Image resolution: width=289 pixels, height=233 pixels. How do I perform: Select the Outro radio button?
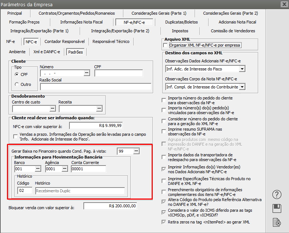17,84
